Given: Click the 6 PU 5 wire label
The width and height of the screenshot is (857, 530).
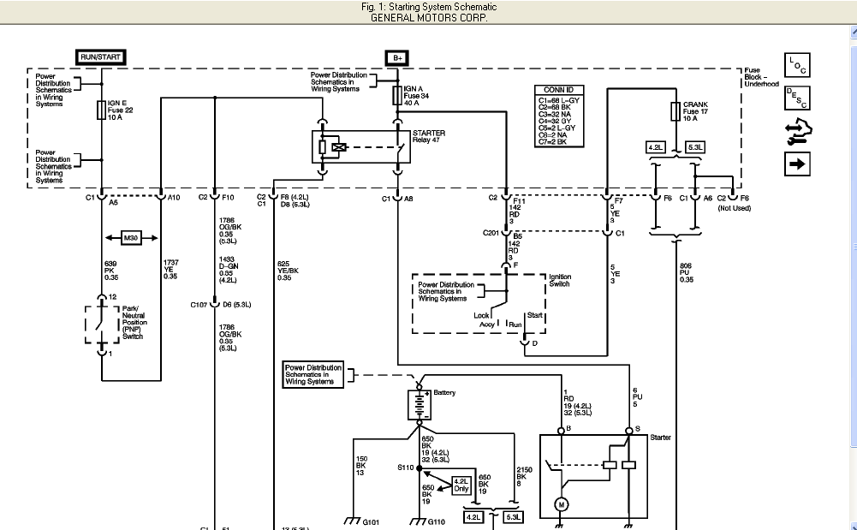Looking at the screenshot, I should [637, 397].
